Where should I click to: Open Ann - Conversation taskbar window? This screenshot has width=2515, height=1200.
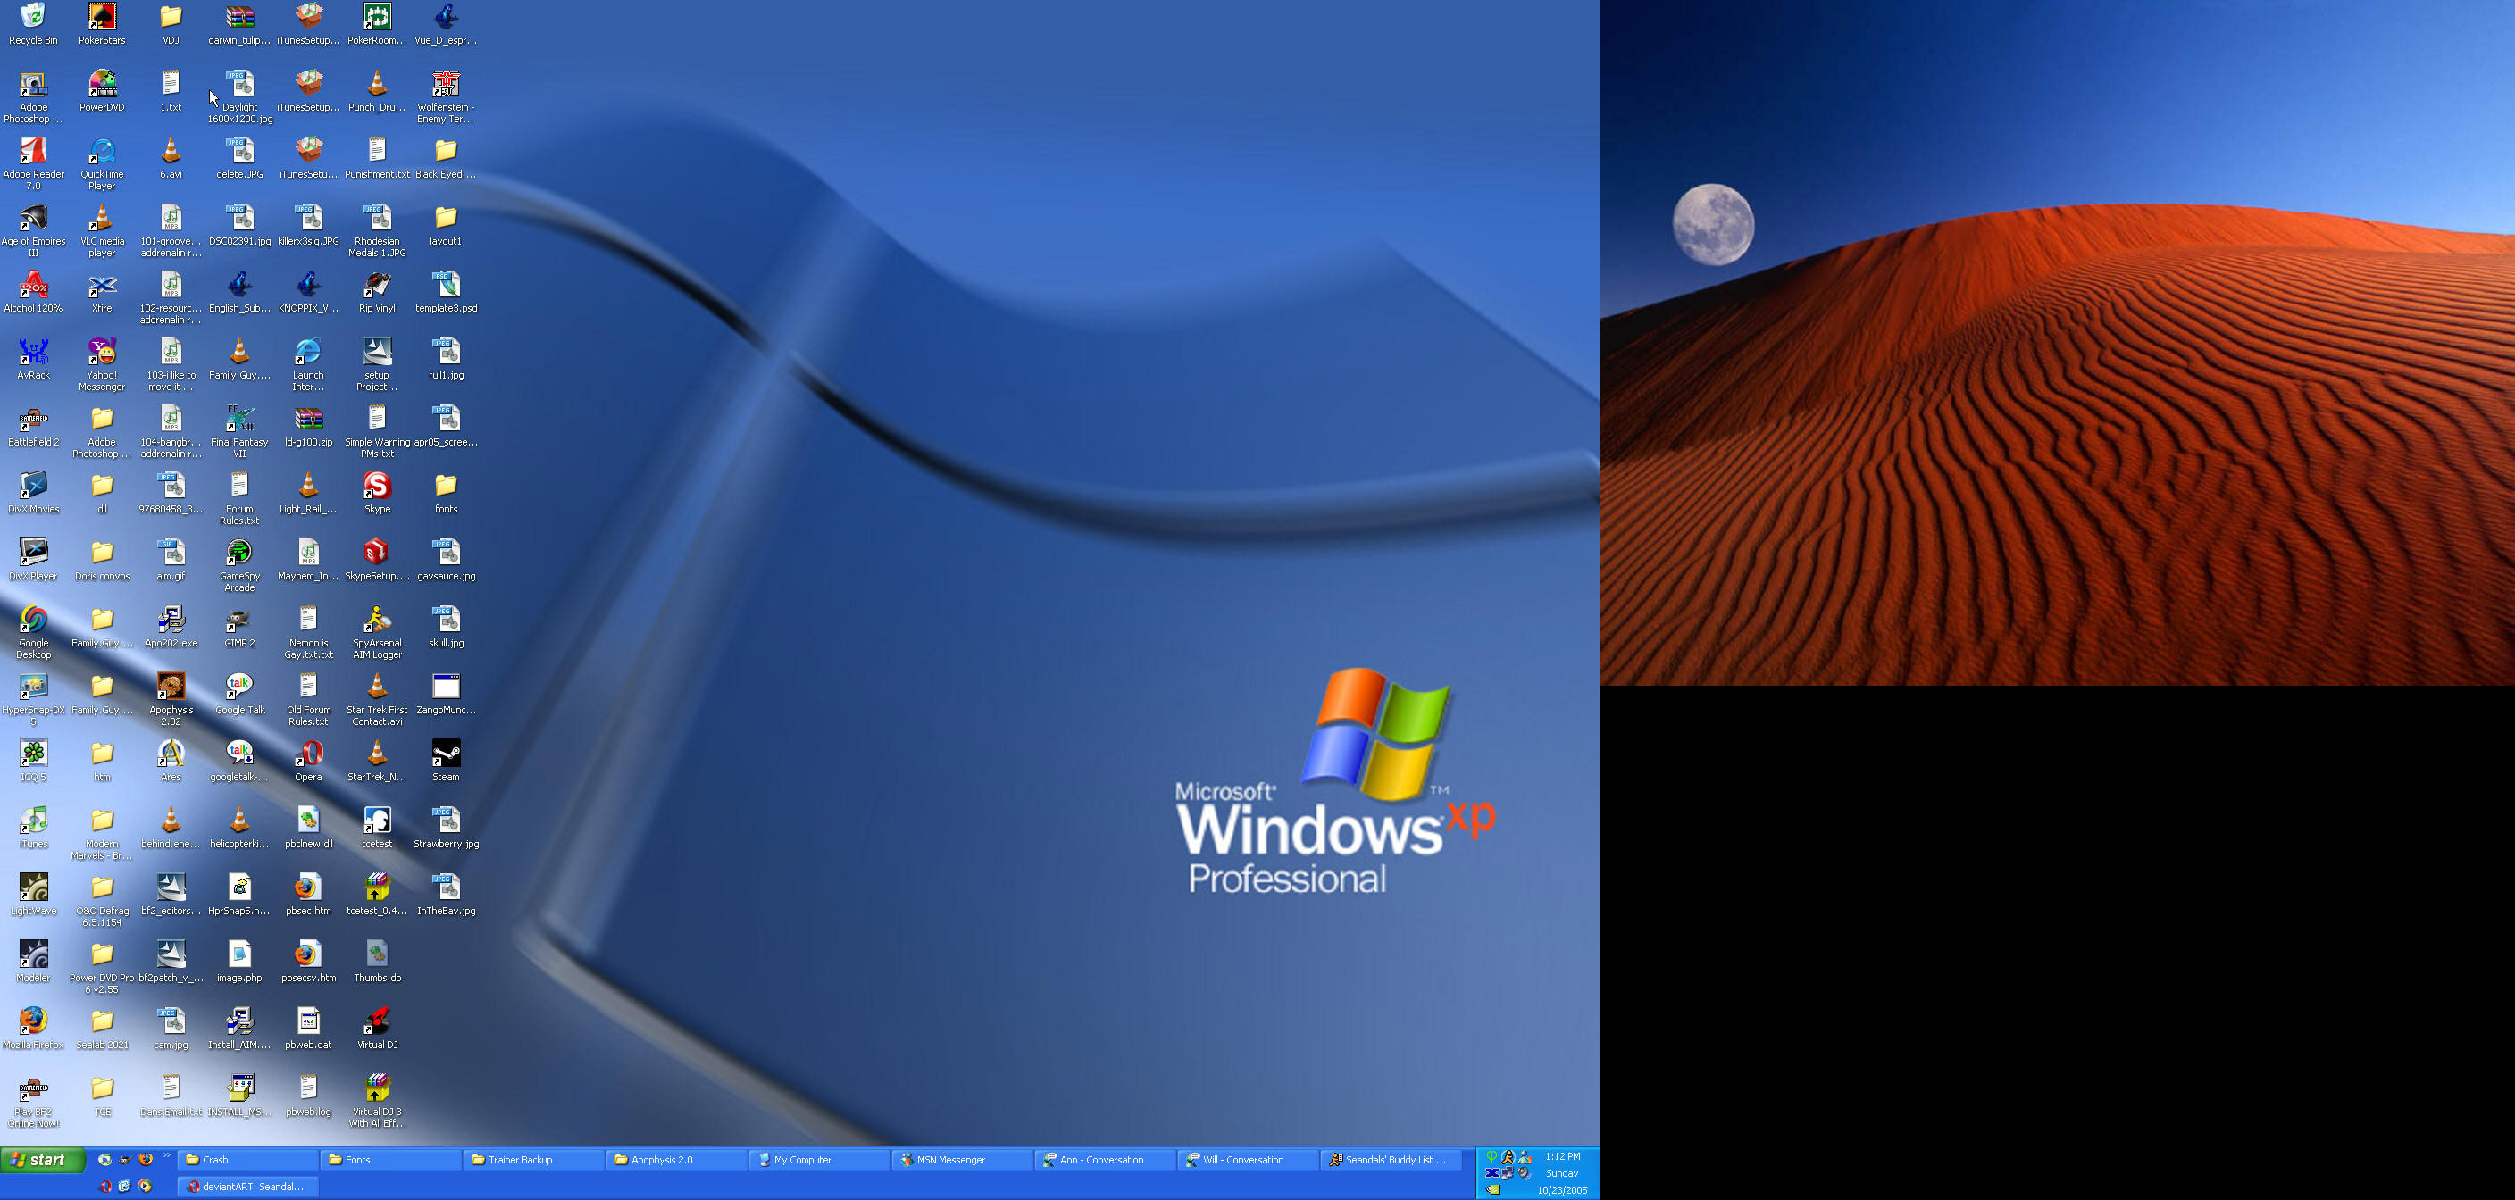[1104, 1160]
